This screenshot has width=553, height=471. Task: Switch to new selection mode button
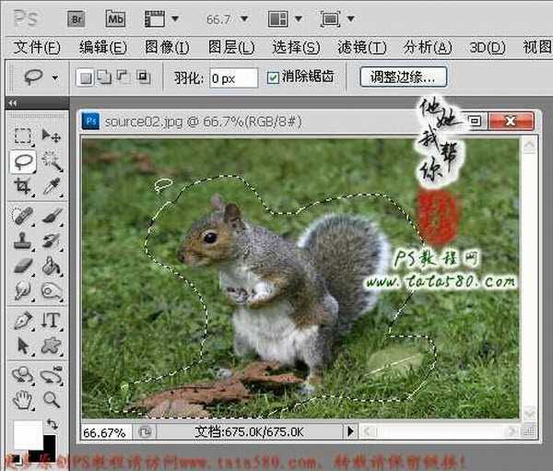click(85, 78)
